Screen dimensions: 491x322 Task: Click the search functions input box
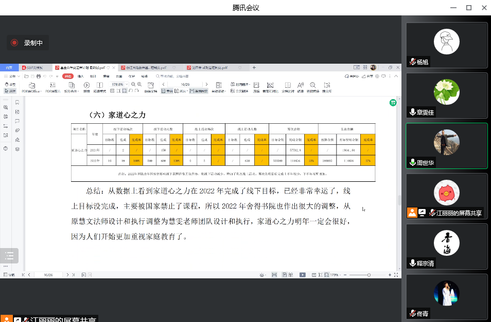[172, 76]
